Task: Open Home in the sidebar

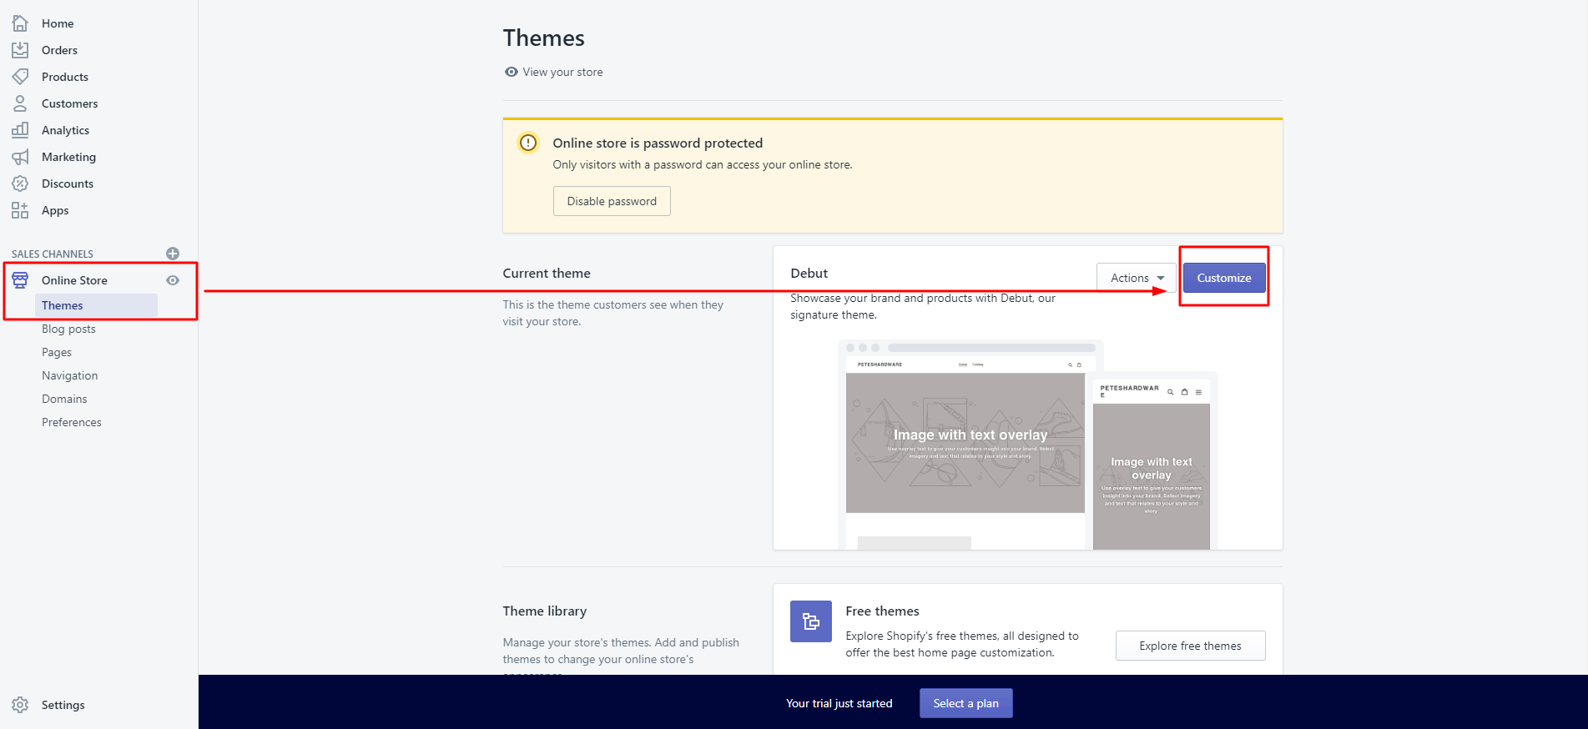Action: tap(58, 23)
